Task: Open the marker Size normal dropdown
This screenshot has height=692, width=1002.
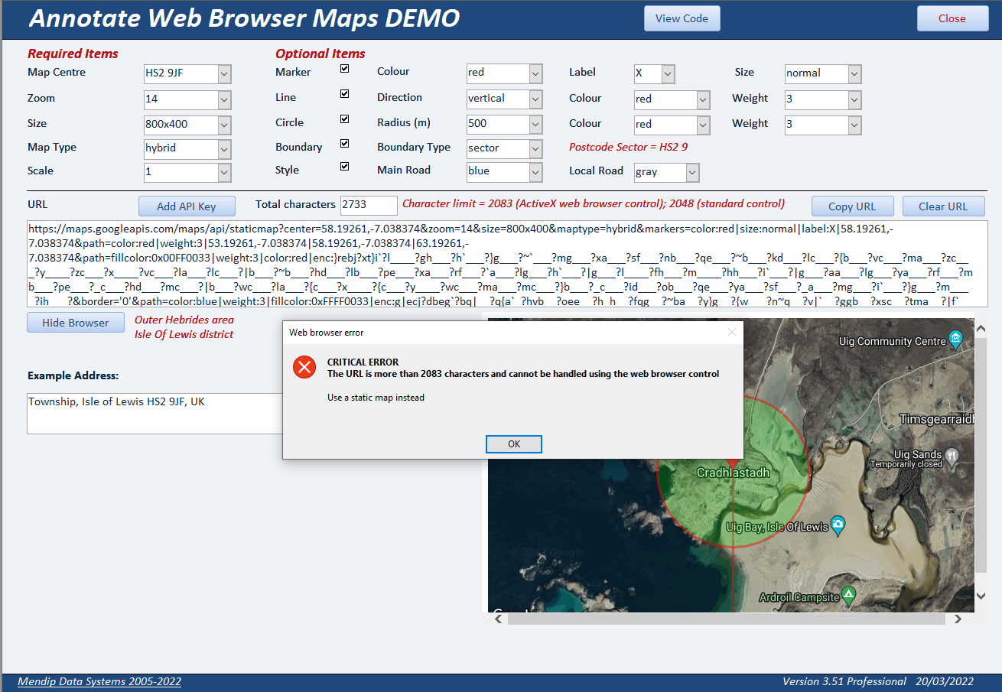Action: tap(854, 74)
